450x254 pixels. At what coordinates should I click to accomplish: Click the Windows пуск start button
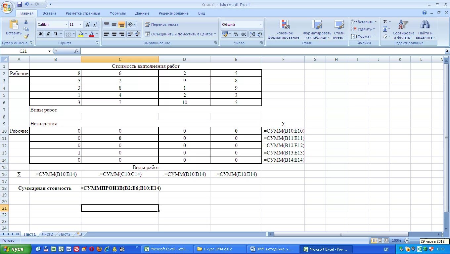(x=16, y=249)
